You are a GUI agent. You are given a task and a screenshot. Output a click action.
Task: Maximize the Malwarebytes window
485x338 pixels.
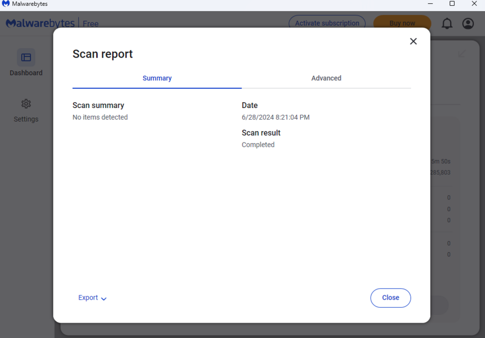(x=452, y=4)
